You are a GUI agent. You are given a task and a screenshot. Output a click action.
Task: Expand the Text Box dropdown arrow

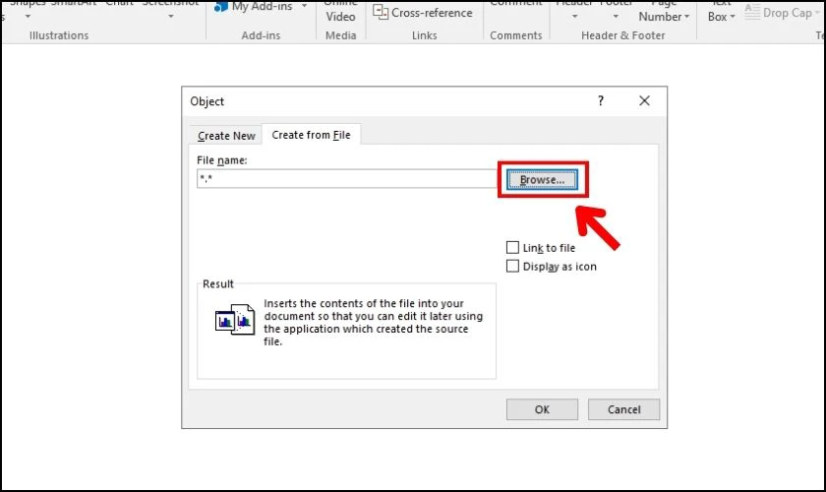[733, 17]
